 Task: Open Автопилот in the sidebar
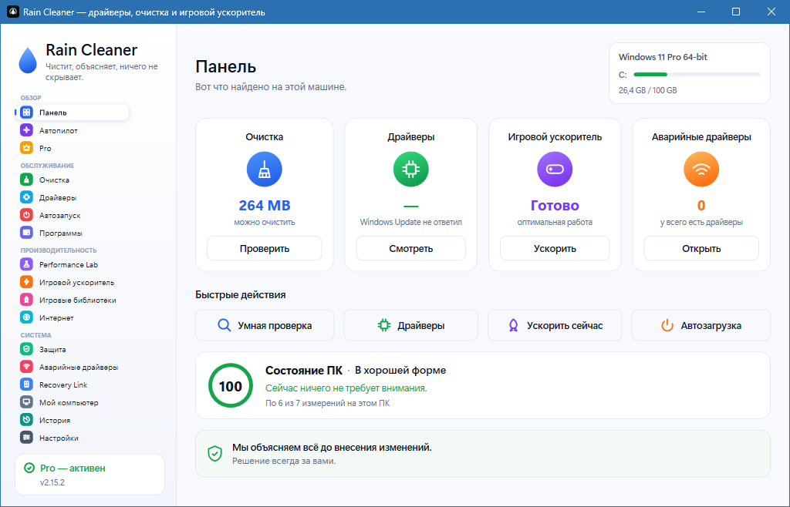(73, 129)
